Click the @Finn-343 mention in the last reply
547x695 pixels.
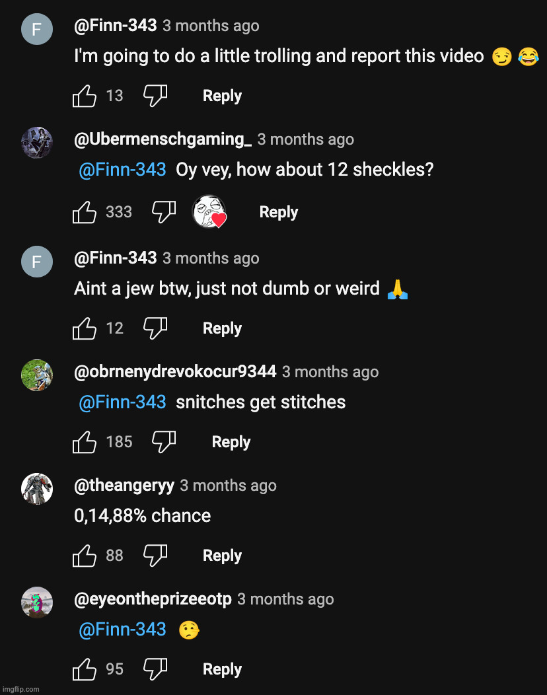122,630
